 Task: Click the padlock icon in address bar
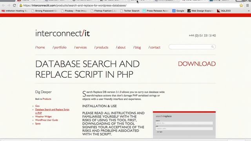[x=21, y=5]
